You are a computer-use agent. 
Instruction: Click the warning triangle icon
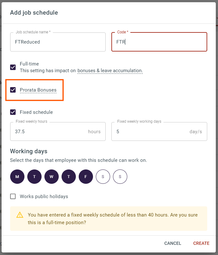tap(20, 215)
